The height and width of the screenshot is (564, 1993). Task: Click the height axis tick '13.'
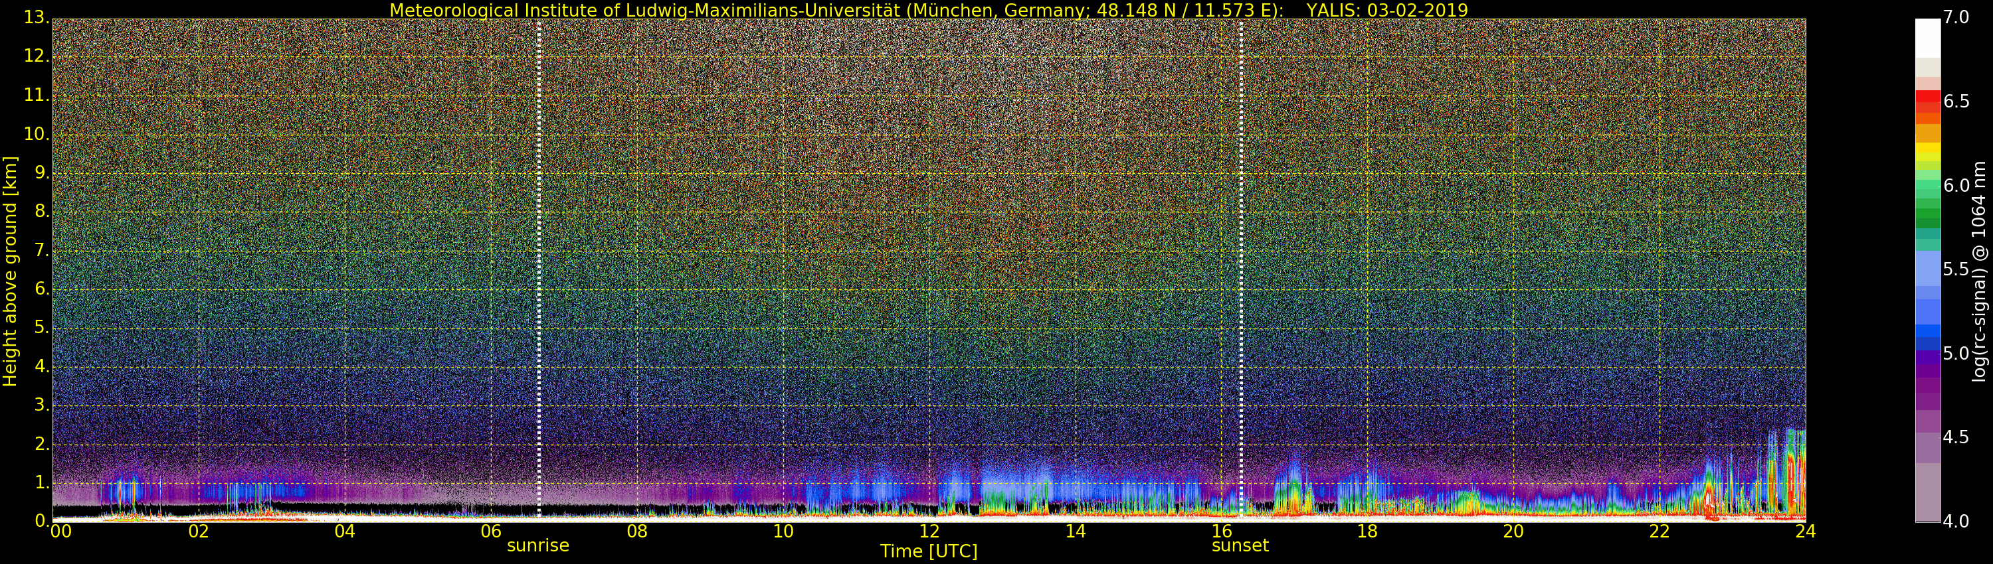pyautogui.click(x=37, y=17)
